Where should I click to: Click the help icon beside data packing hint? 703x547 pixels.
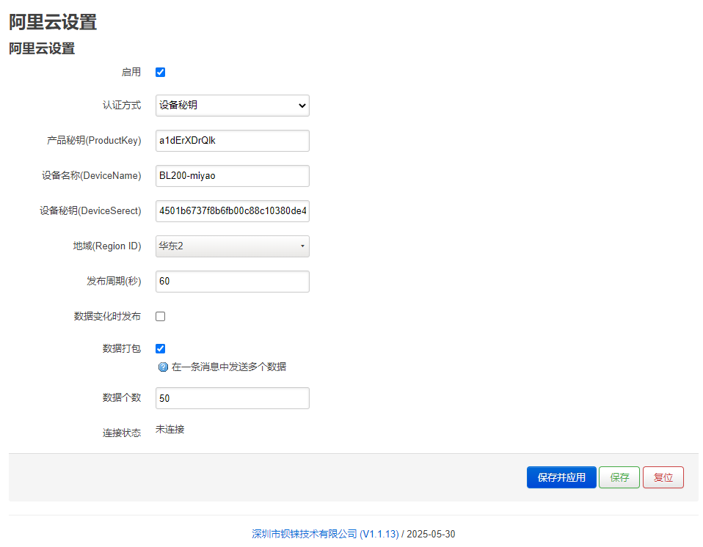point(163,367)
